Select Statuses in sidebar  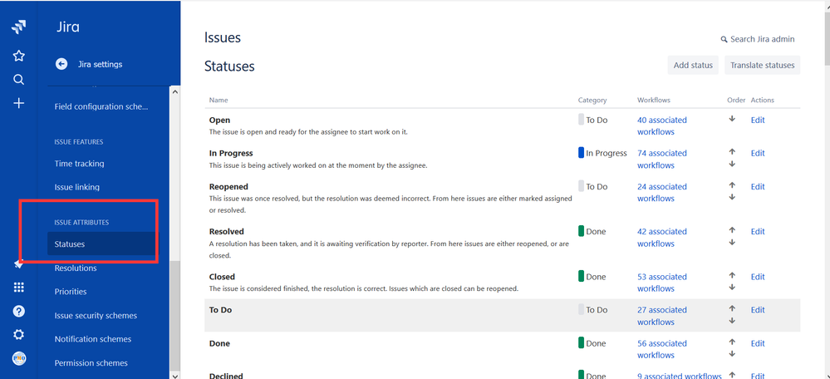coord(101,244)
